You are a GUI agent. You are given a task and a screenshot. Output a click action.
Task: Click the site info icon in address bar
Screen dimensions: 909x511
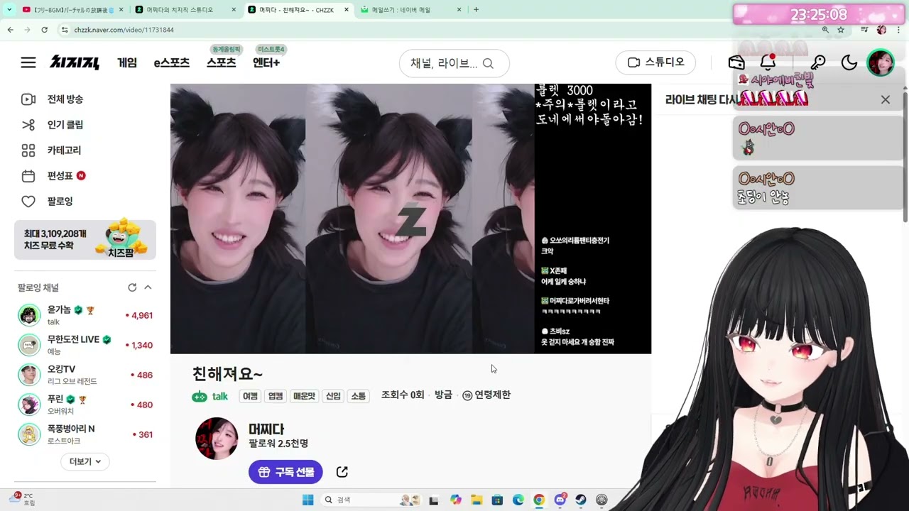click(65, 30)
